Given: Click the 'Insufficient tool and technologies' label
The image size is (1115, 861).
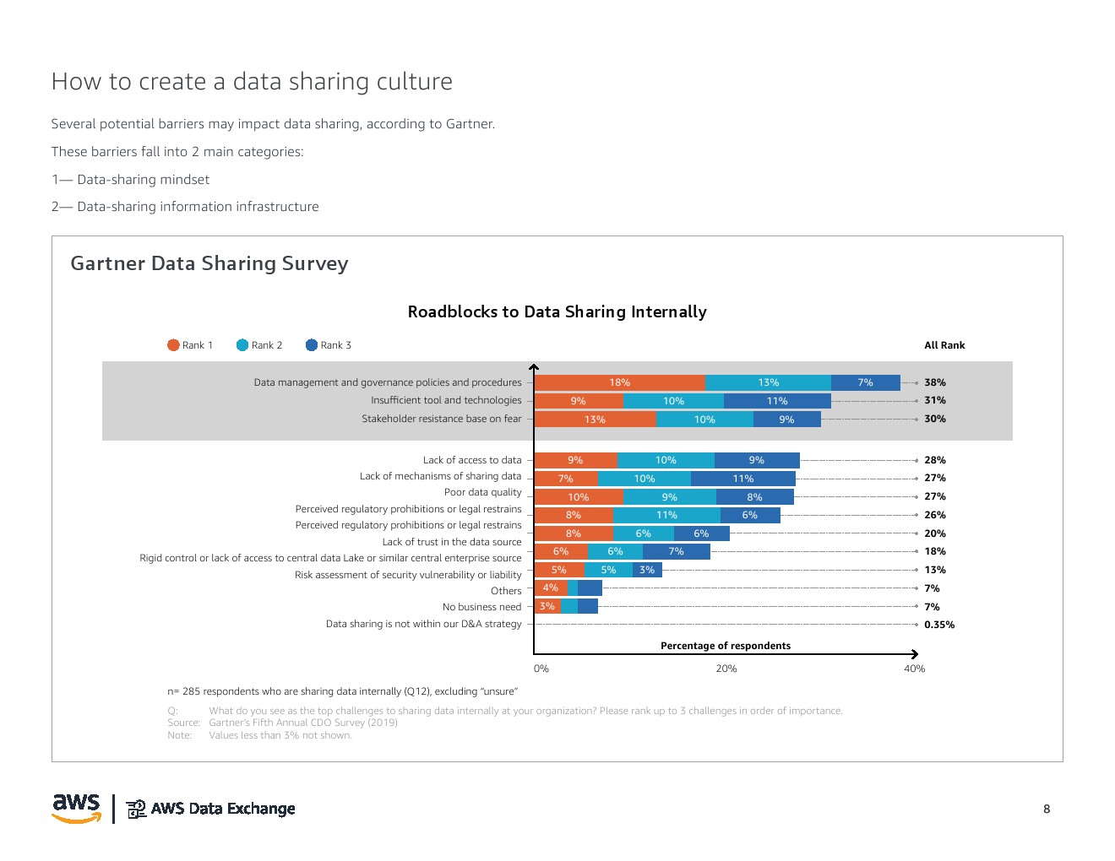Looking at the screenshot, I should click(446, 400).
